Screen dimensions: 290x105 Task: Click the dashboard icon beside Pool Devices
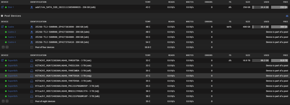(x=287, y=16)
